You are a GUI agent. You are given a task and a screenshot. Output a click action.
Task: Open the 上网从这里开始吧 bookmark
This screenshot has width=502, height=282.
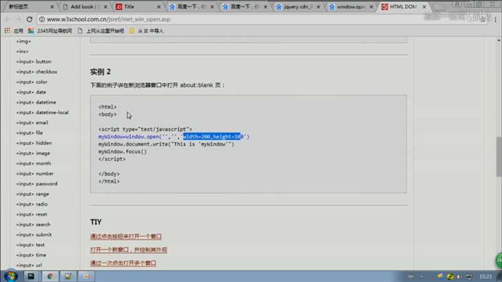101,31
